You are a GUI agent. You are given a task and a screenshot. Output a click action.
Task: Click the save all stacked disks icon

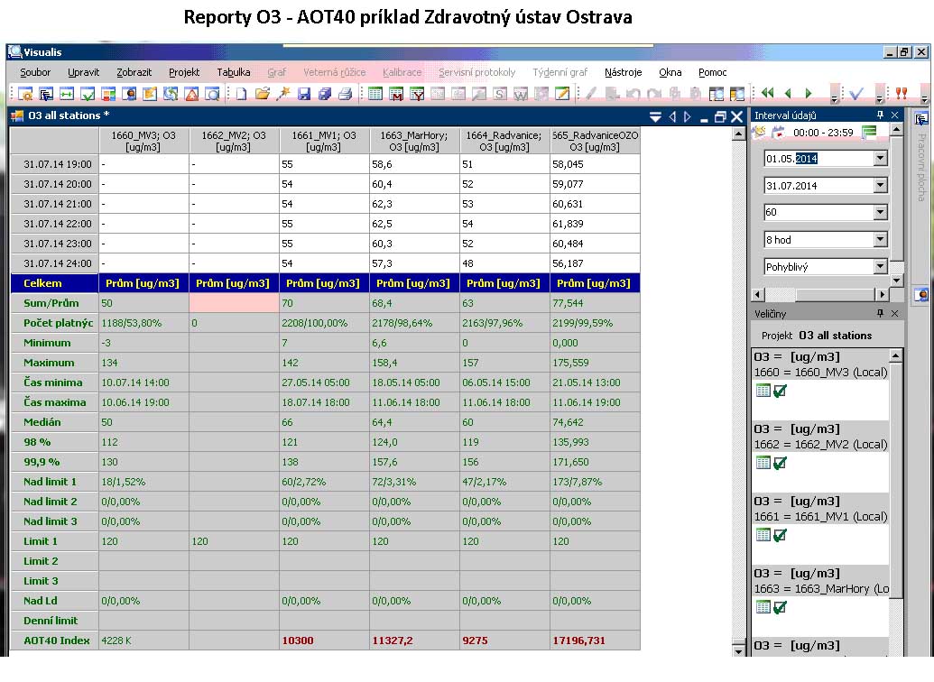(x=325, y=94)
